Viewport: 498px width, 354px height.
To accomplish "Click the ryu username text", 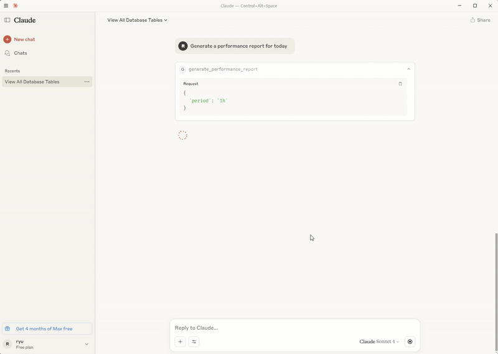I will click(20, 342).
